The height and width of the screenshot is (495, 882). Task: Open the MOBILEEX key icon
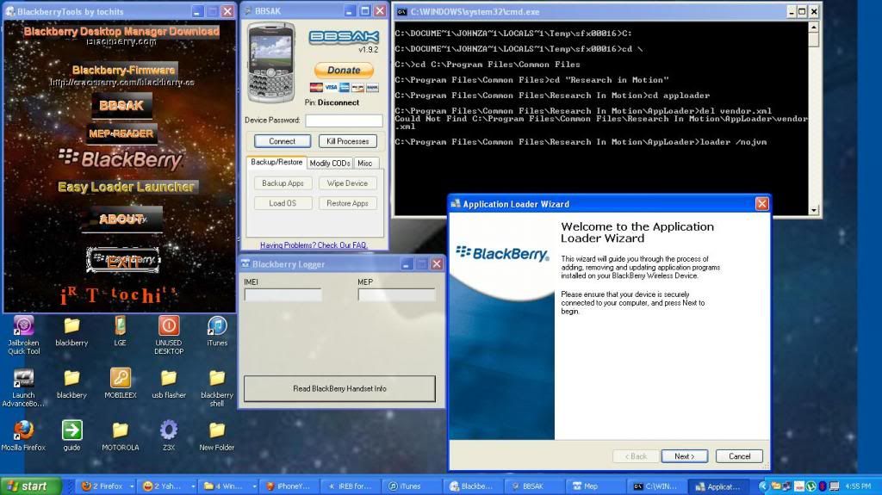120,379
